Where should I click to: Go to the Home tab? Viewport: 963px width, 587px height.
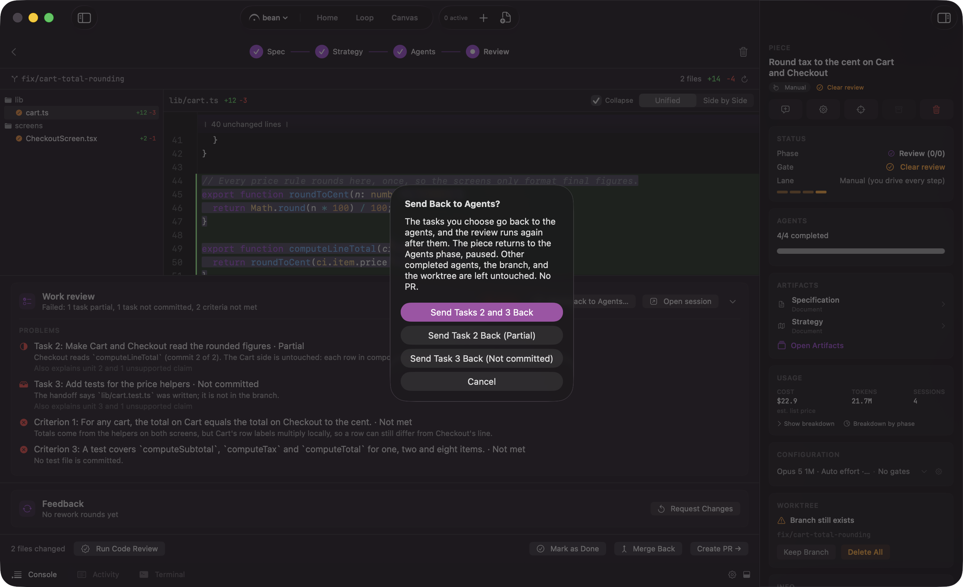pyautogui.click(x=327, y=18)
